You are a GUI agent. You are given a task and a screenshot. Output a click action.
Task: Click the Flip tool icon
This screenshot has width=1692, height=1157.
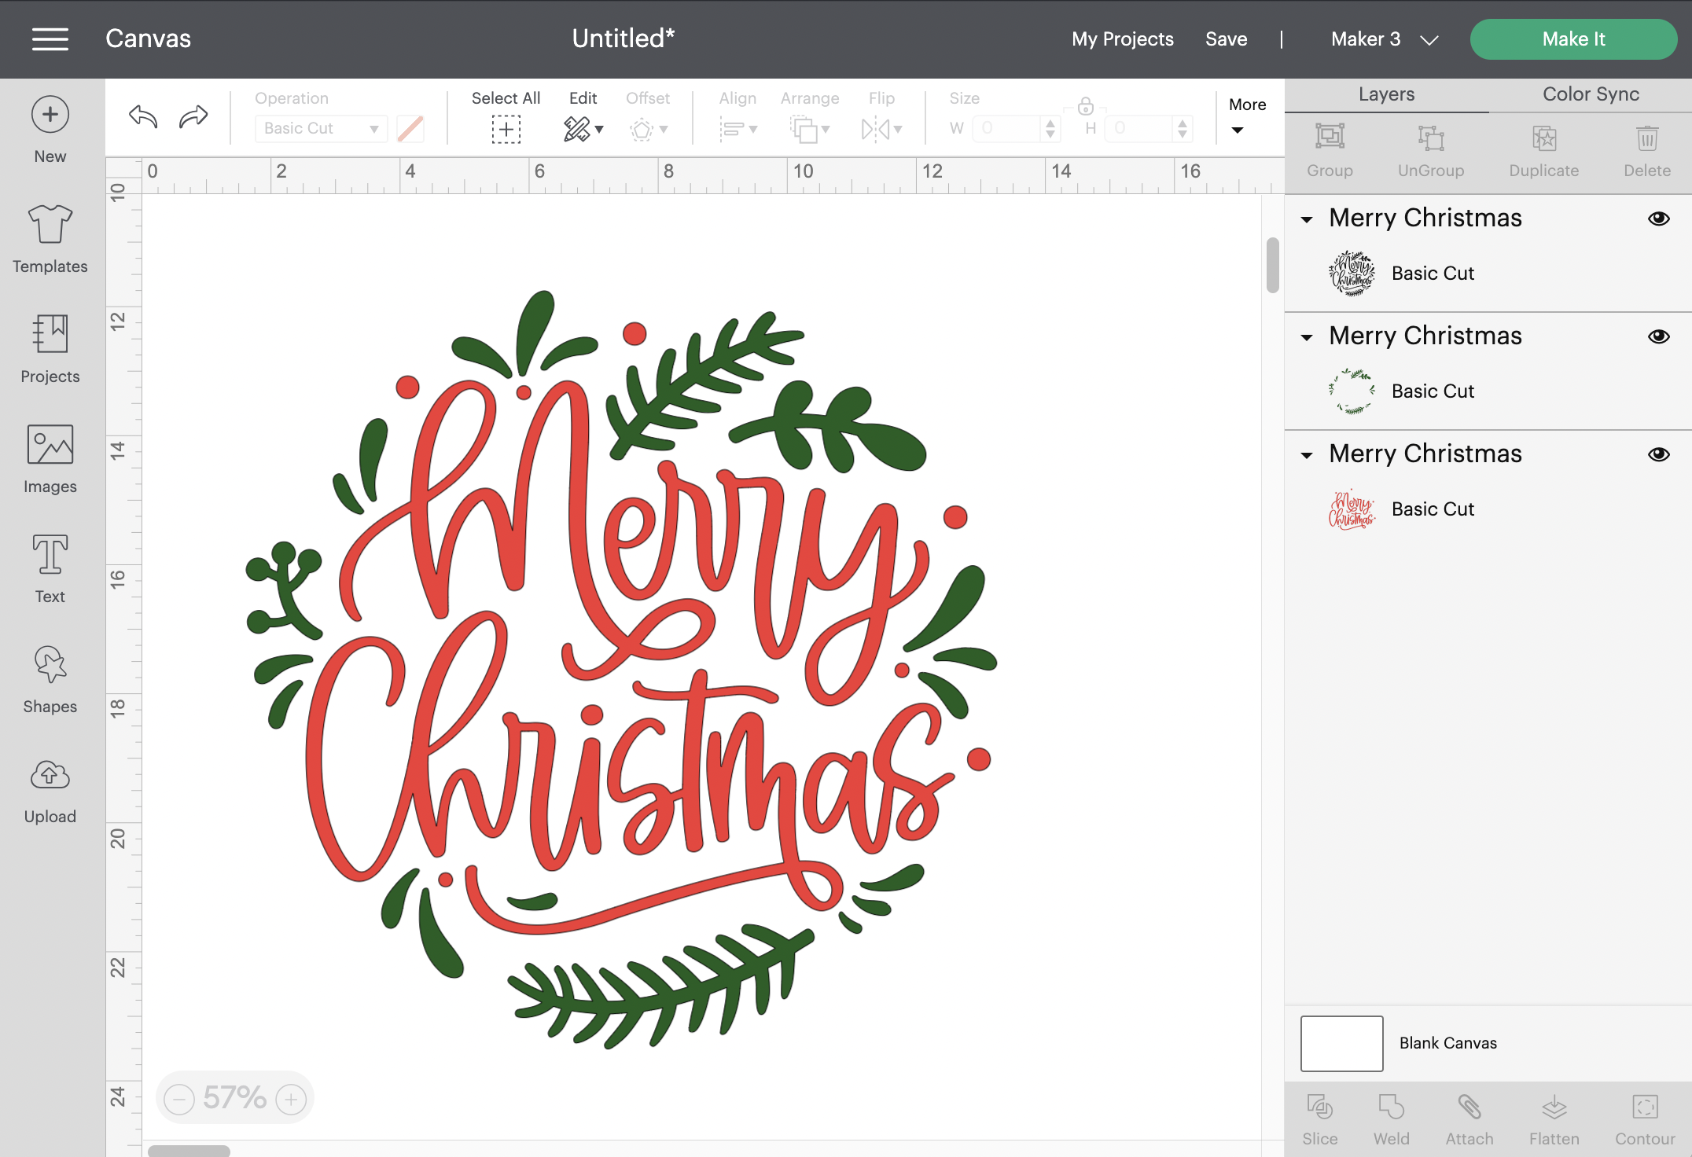(x=882, y=123)
